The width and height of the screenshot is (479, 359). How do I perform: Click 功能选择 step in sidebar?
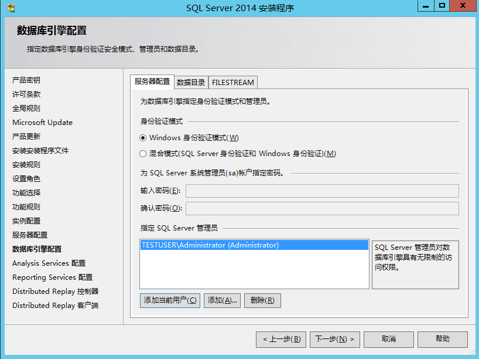pyautogui.click(x=26, y=193)
